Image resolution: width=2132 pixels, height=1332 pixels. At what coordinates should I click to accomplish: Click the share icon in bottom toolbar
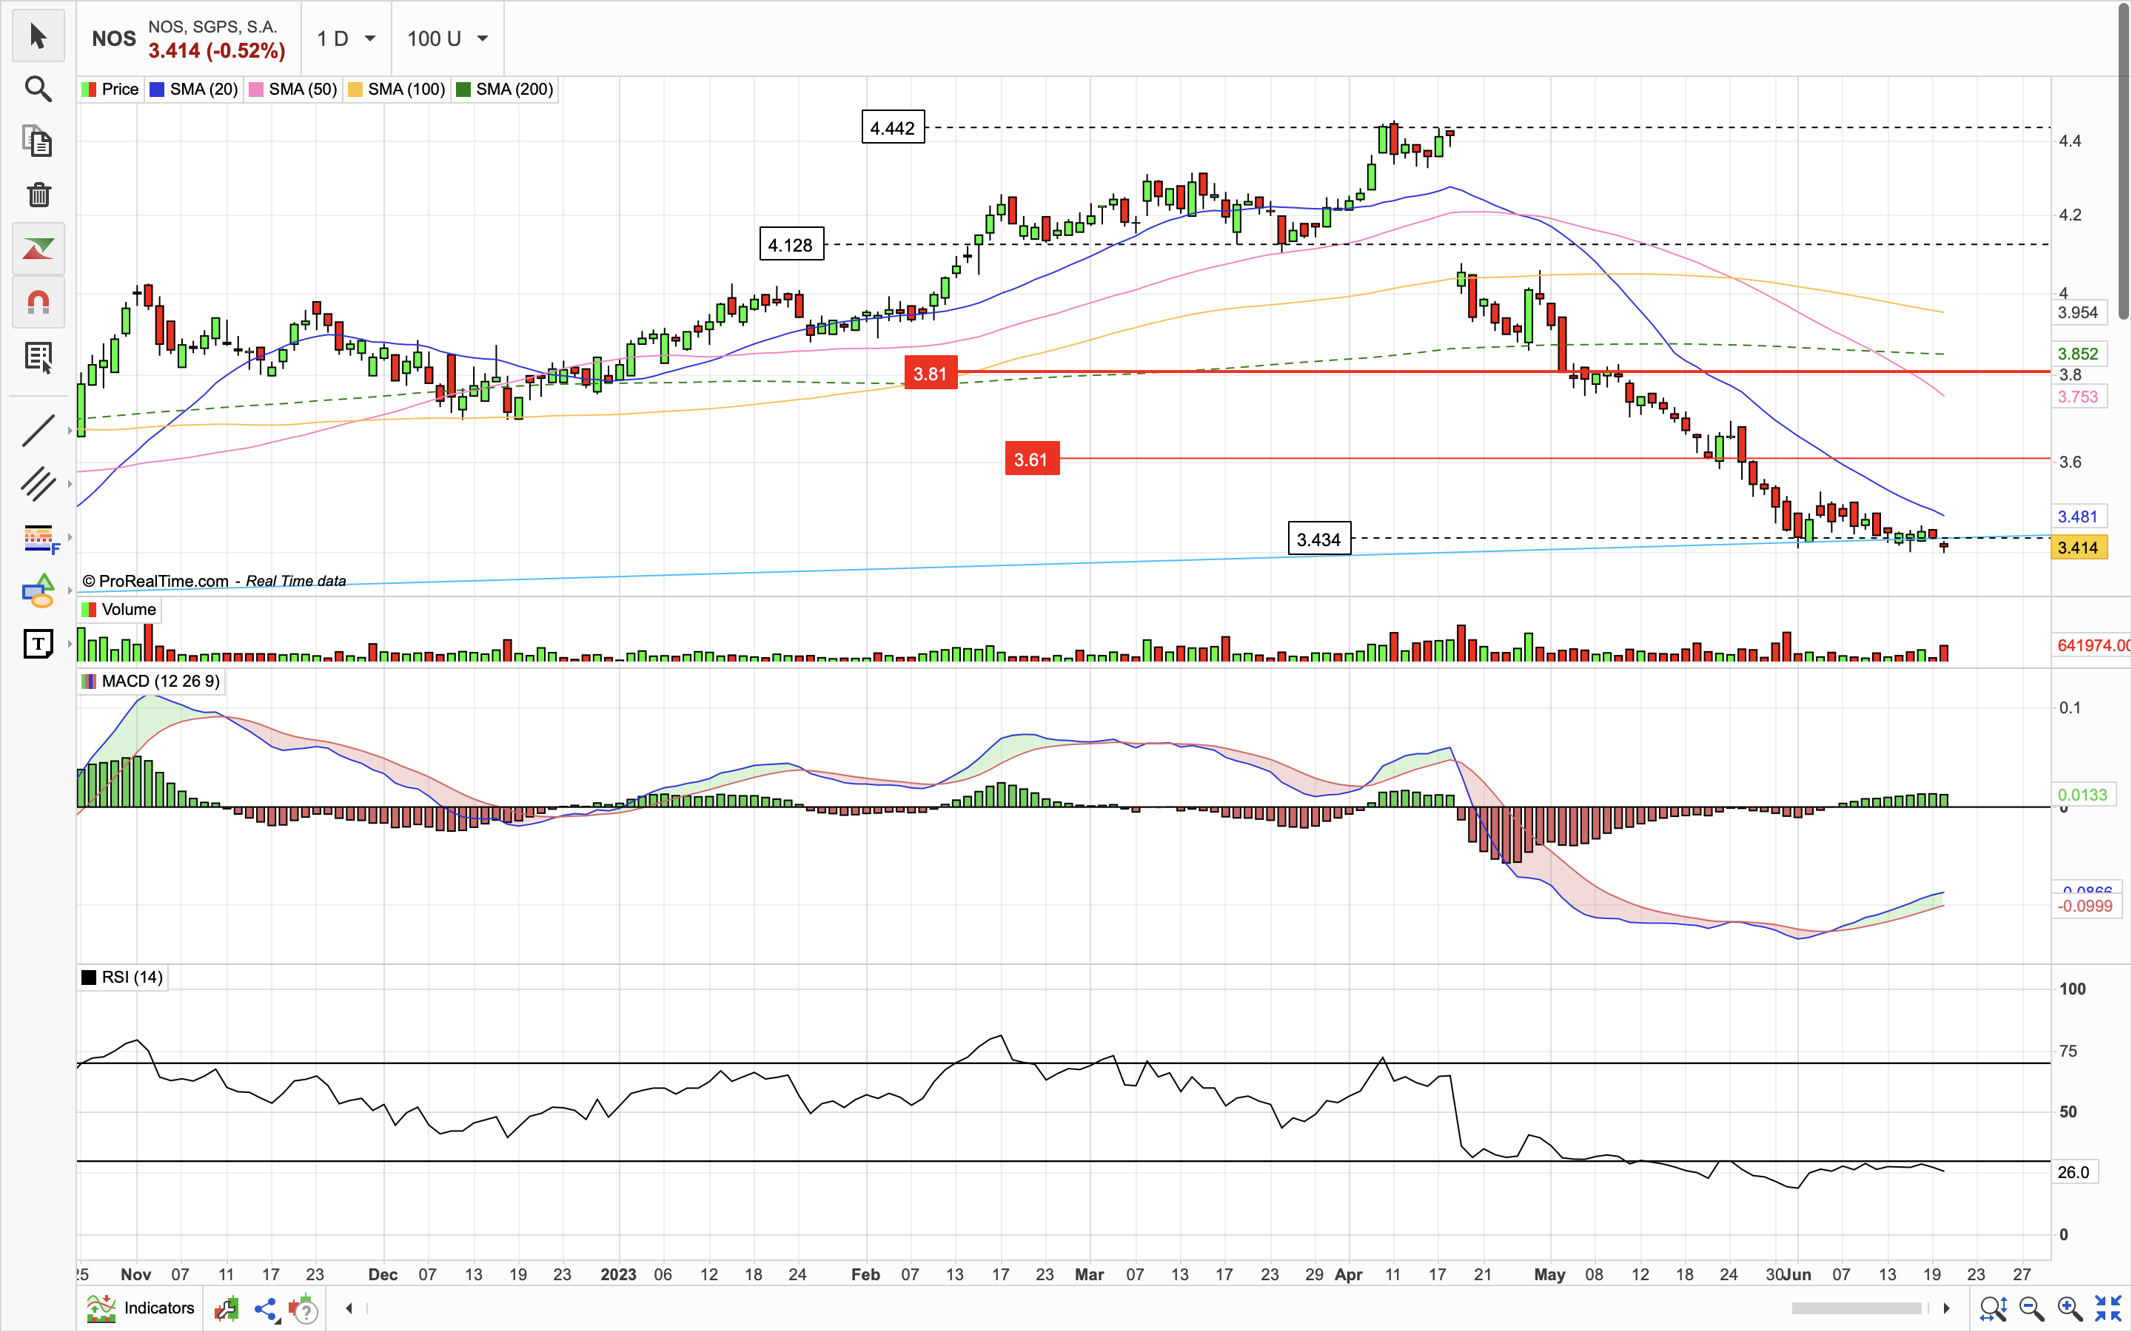pyautogui.click(x=265, y=1309)
